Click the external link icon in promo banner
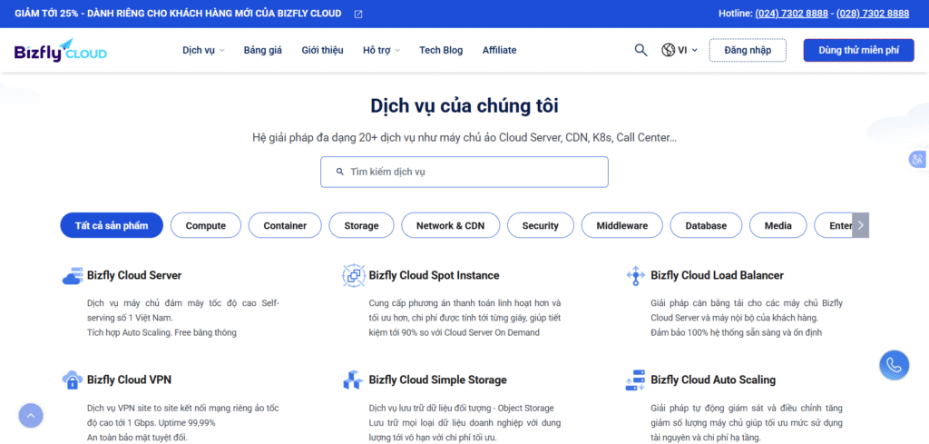The height and width of the screenshot is (444, 929). tap(358, 14)
